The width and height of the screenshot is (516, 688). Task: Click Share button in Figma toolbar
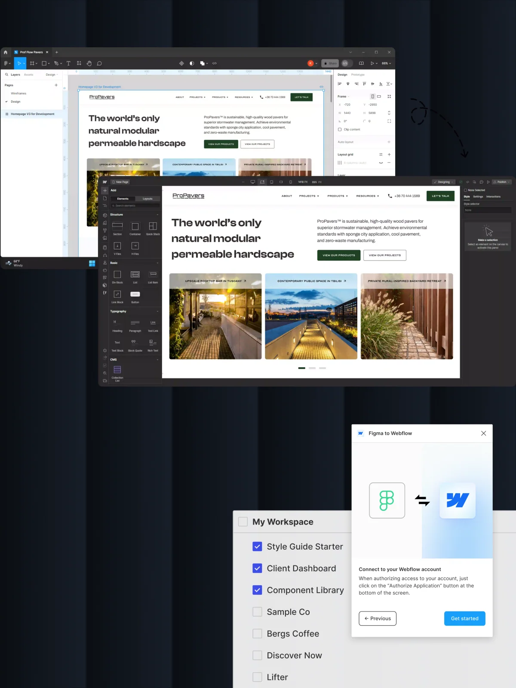coord(331,63)
